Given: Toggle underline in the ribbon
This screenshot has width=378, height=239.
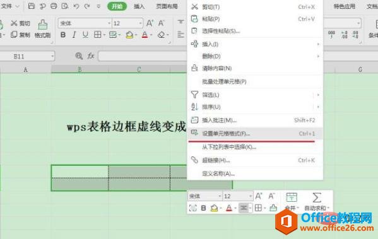Looking at the screenshot, I should click(x=85, y=35).
